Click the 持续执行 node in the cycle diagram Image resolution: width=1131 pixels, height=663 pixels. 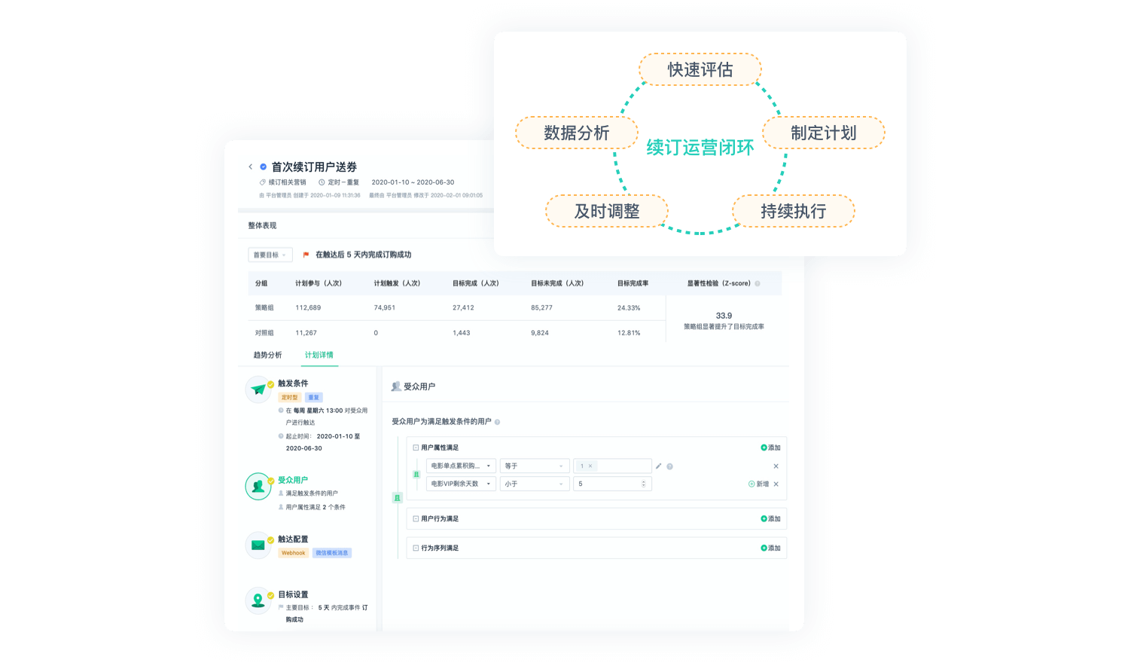[x=794, y=211]
